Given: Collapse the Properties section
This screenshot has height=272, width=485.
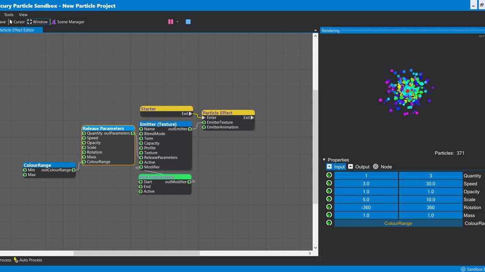Looking at the screenshot, I should (x=324, y=160).
